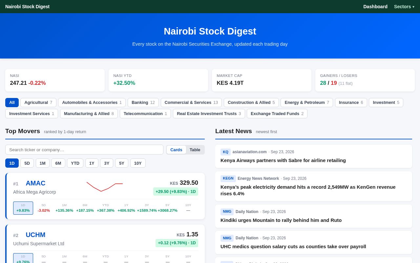The image size is (420, 263).
Task: Click AMAC's 1D +9.83% return cell
Action: click(23, 208)
